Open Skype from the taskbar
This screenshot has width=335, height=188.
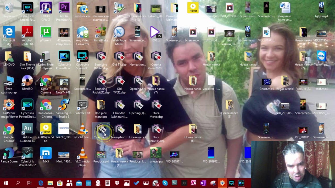point(165,183)
